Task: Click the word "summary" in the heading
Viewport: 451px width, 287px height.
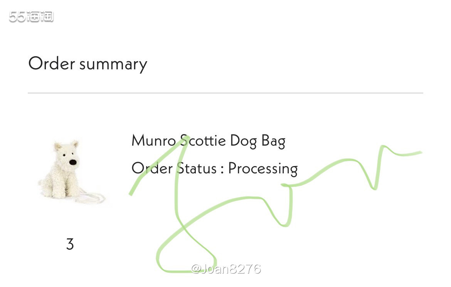Action: [x=113, y=65]
